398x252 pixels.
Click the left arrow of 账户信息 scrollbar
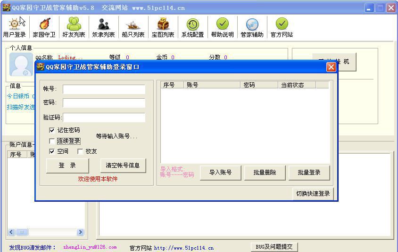point(11,232)
